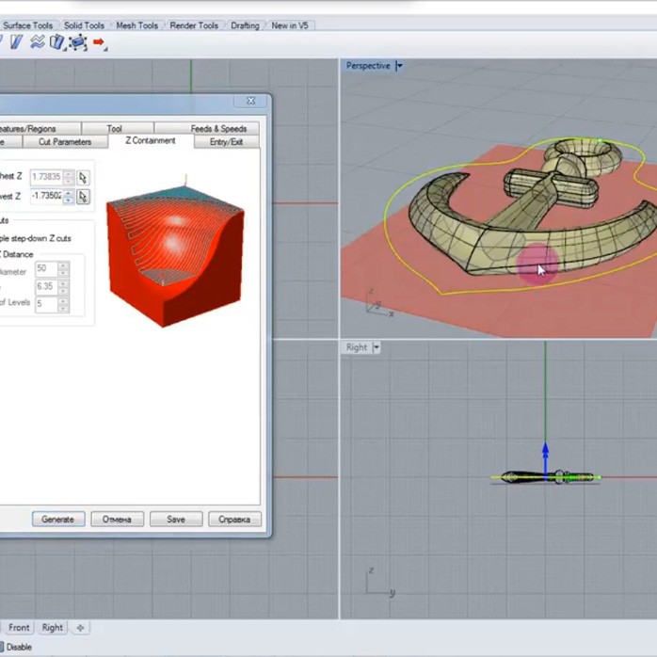Select the anchor side profile in Right view
Viewport: 657px width, 657px height.
coord(545,477)
